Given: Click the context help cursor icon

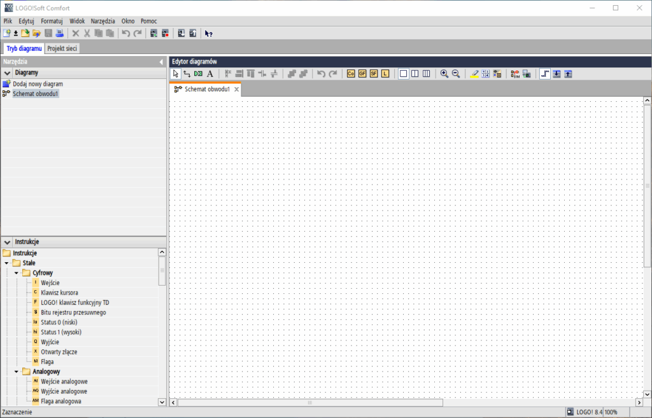Looking at the screenshot, I should [209, 33].
